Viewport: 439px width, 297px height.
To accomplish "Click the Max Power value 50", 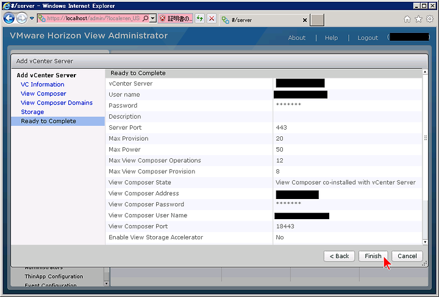I will pyautogui.click(x=279, y=150).
